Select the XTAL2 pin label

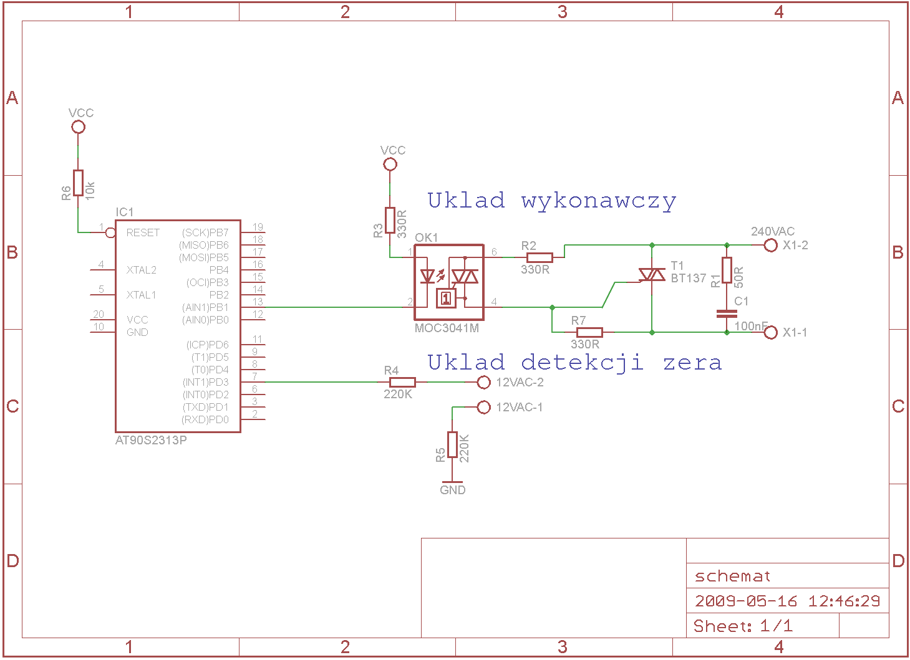[142, 270]
